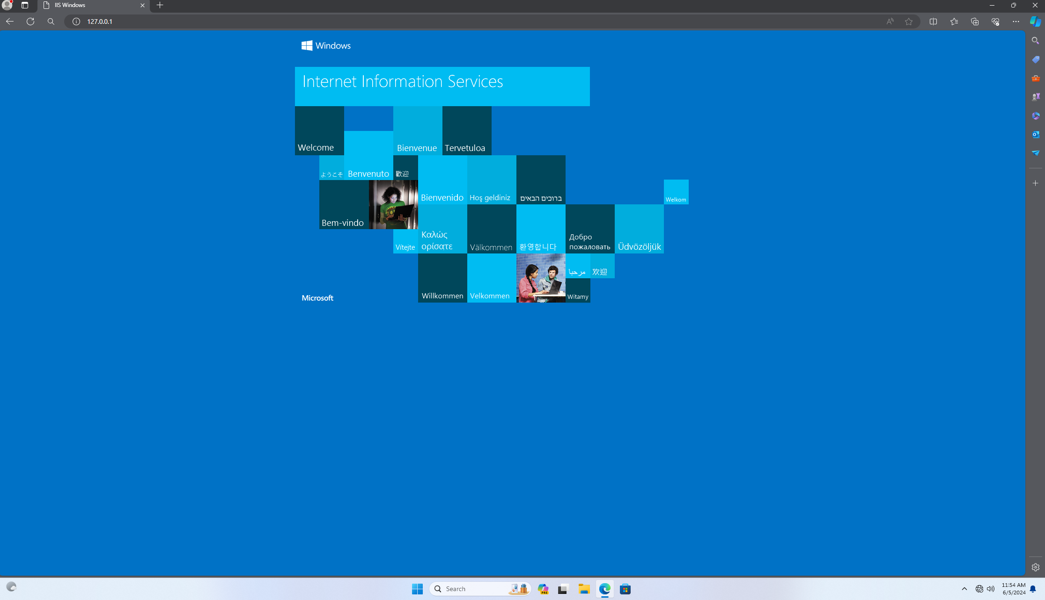Open sidebar settings gear icon
Image resolution: width=1045 pixels, height=600 pixels.
point(1036,567)
